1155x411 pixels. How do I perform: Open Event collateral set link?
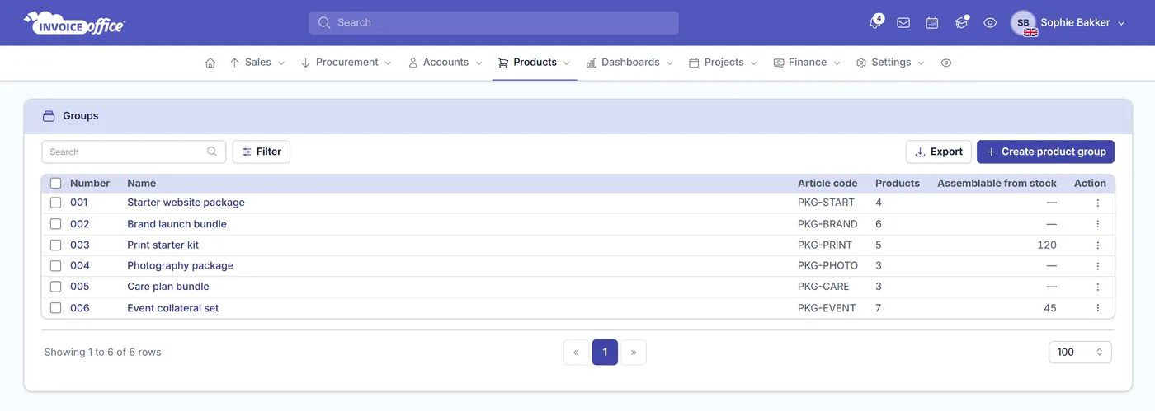(x=173, y=308)
